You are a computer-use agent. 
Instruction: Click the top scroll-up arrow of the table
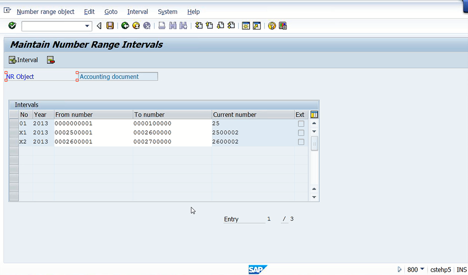(314, 123)
